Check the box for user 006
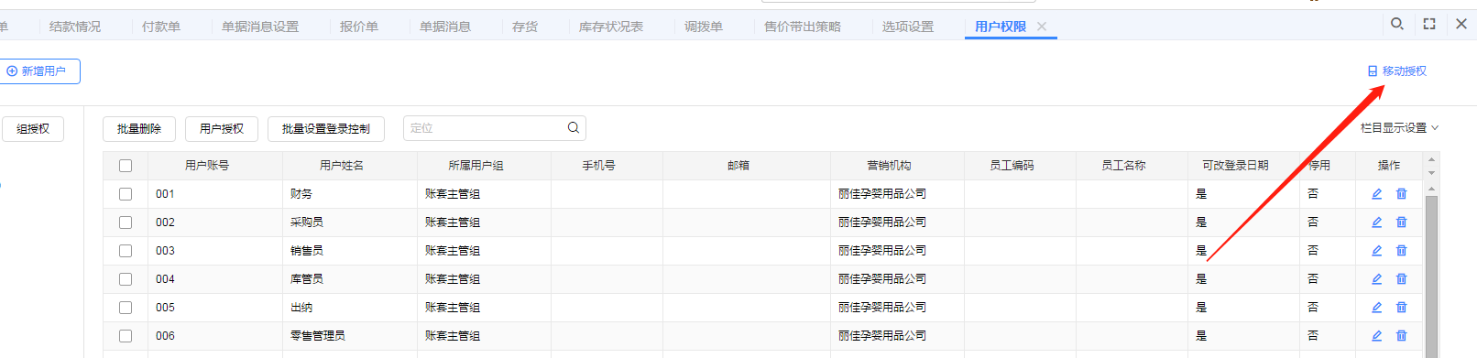Screen dimensions: 1477x358 [x=126, y=336]
